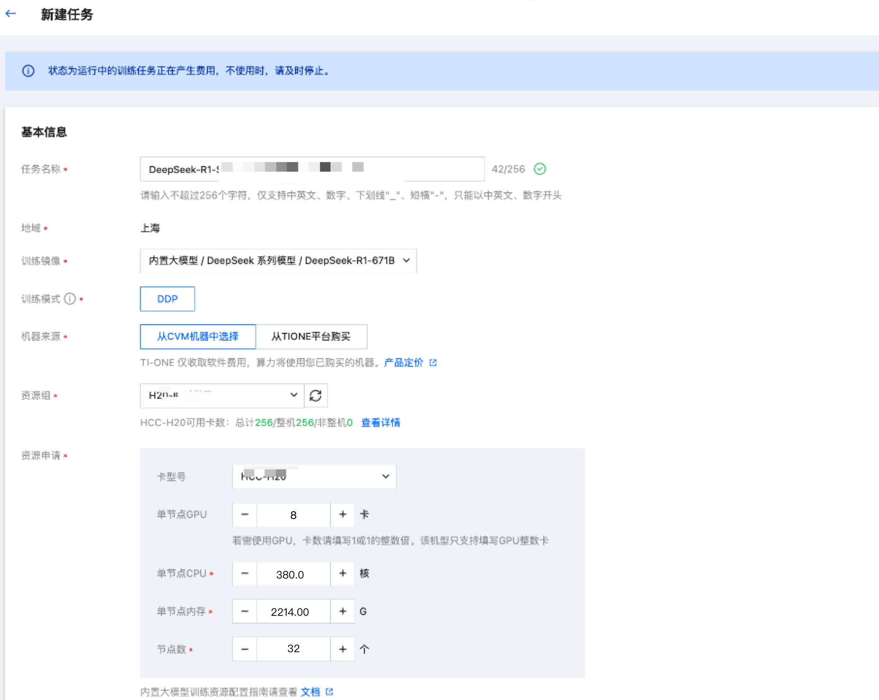The image size is (879, 700).
Task: Increase 单节点CPU cores with plus button
Action: click(x=343, y=574)
